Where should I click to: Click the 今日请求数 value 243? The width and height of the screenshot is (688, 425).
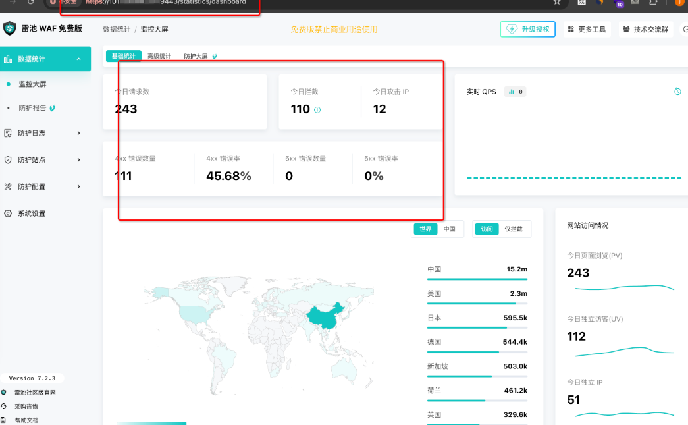(x=126, y=109)
